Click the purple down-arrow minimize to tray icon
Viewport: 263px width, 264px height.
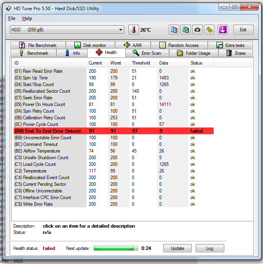click(223, 30)
